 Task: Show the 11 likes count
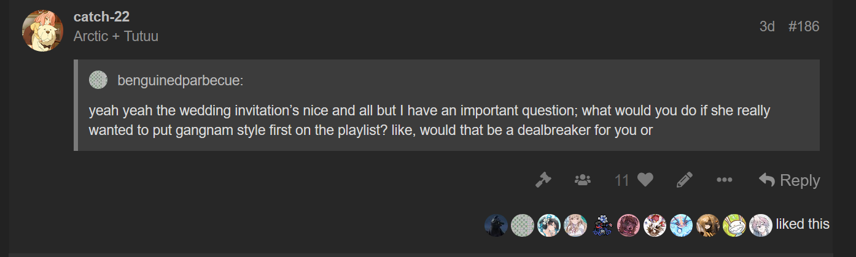(x=621, y=180)
